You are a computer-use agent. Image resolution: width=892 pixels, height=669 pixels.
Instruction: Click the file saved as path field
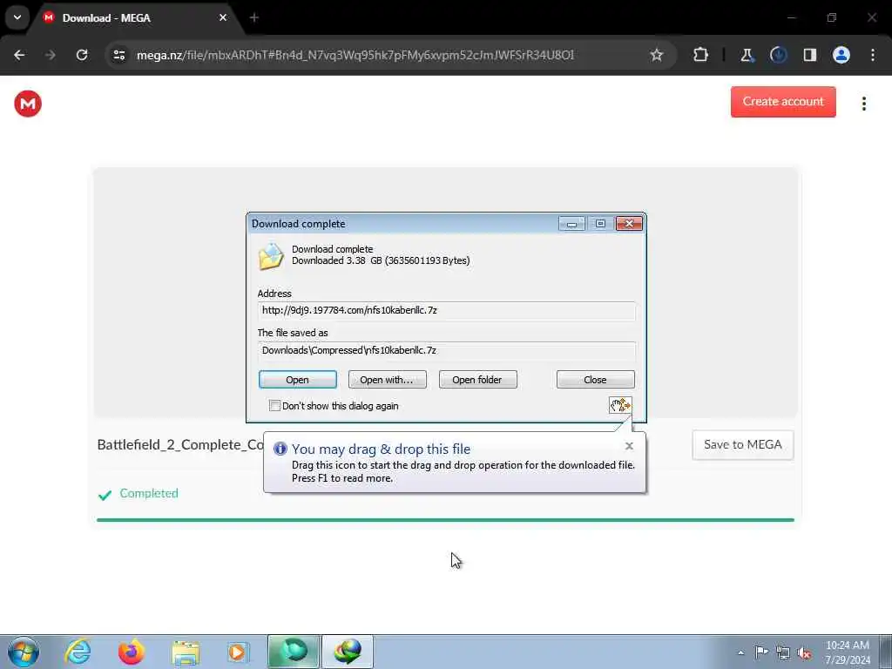point(447,350)
